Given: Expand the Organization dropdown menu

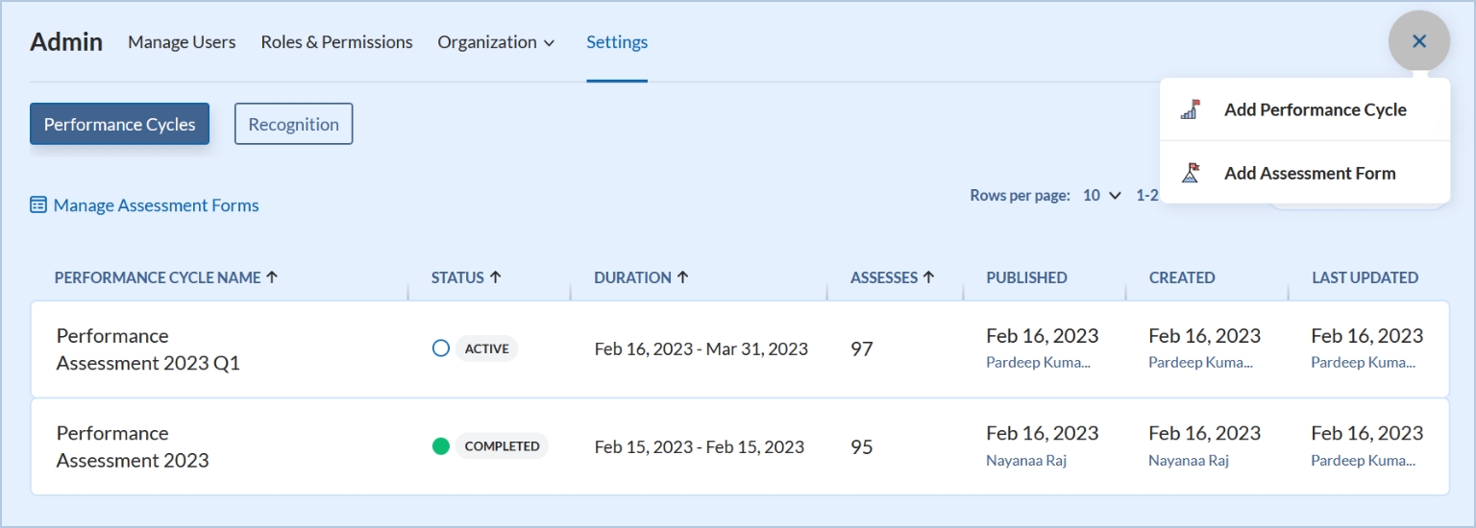Looking at the screenshot, I should (x=496, y=42).
